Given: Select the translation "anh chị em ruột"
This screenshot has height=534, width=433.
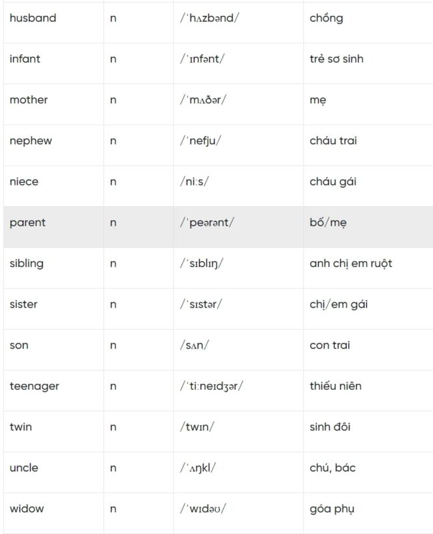Looking at the screenshot, I should tap(351, 264).
